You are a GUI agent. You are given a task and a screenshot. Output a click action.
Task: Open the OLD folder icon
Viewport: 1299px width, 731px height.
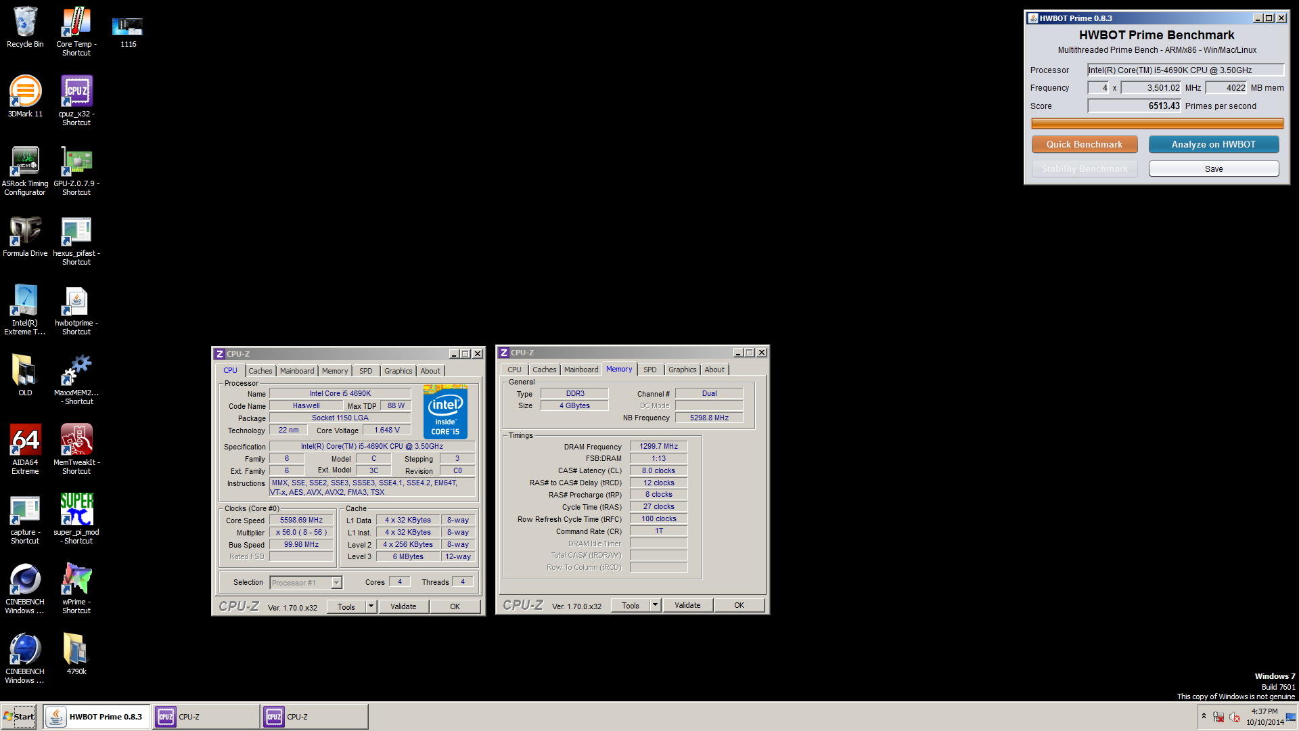(x=25, y=375)
